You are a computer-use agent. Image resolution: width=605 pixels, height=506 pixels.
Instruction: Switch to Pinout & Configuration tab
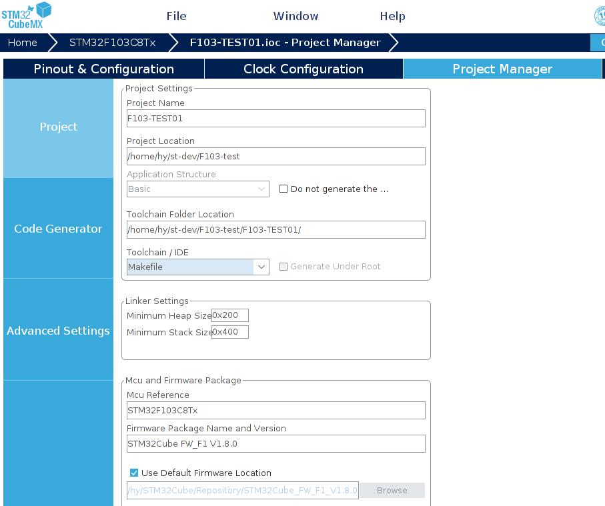point(103,69)
